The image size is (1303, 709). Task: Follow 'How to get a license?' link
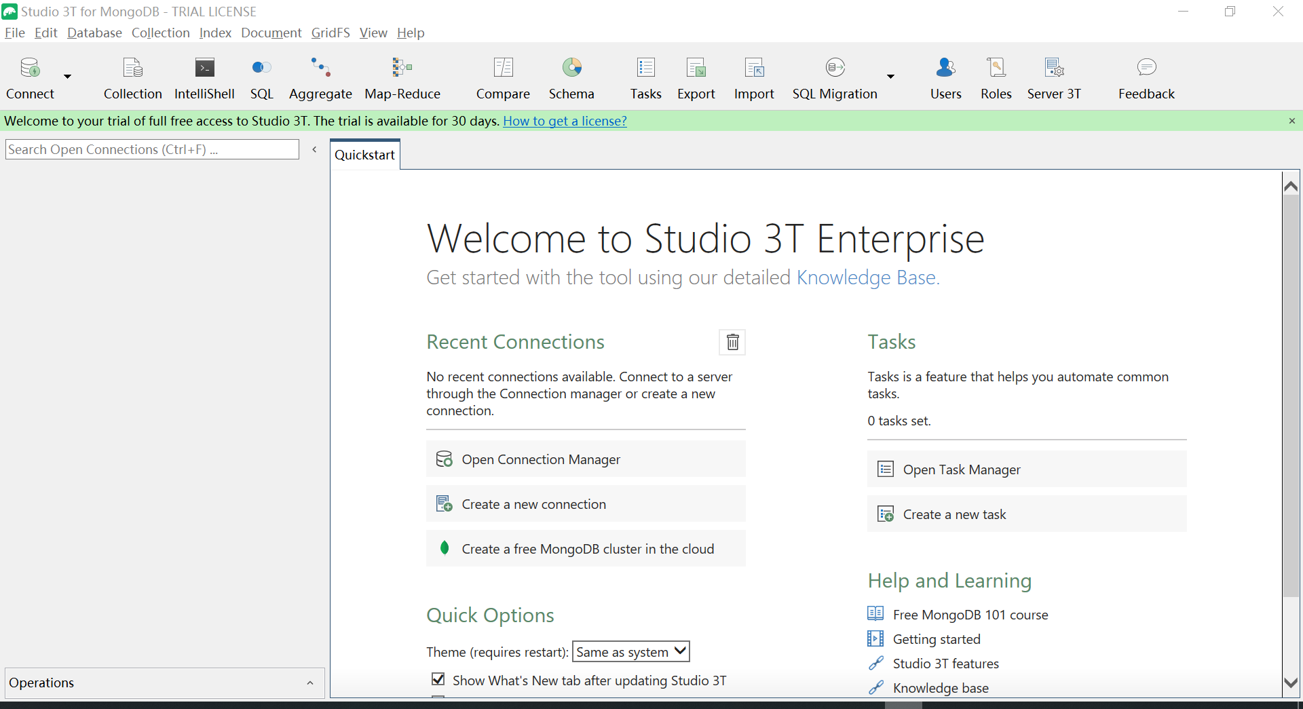coord(565,121)
